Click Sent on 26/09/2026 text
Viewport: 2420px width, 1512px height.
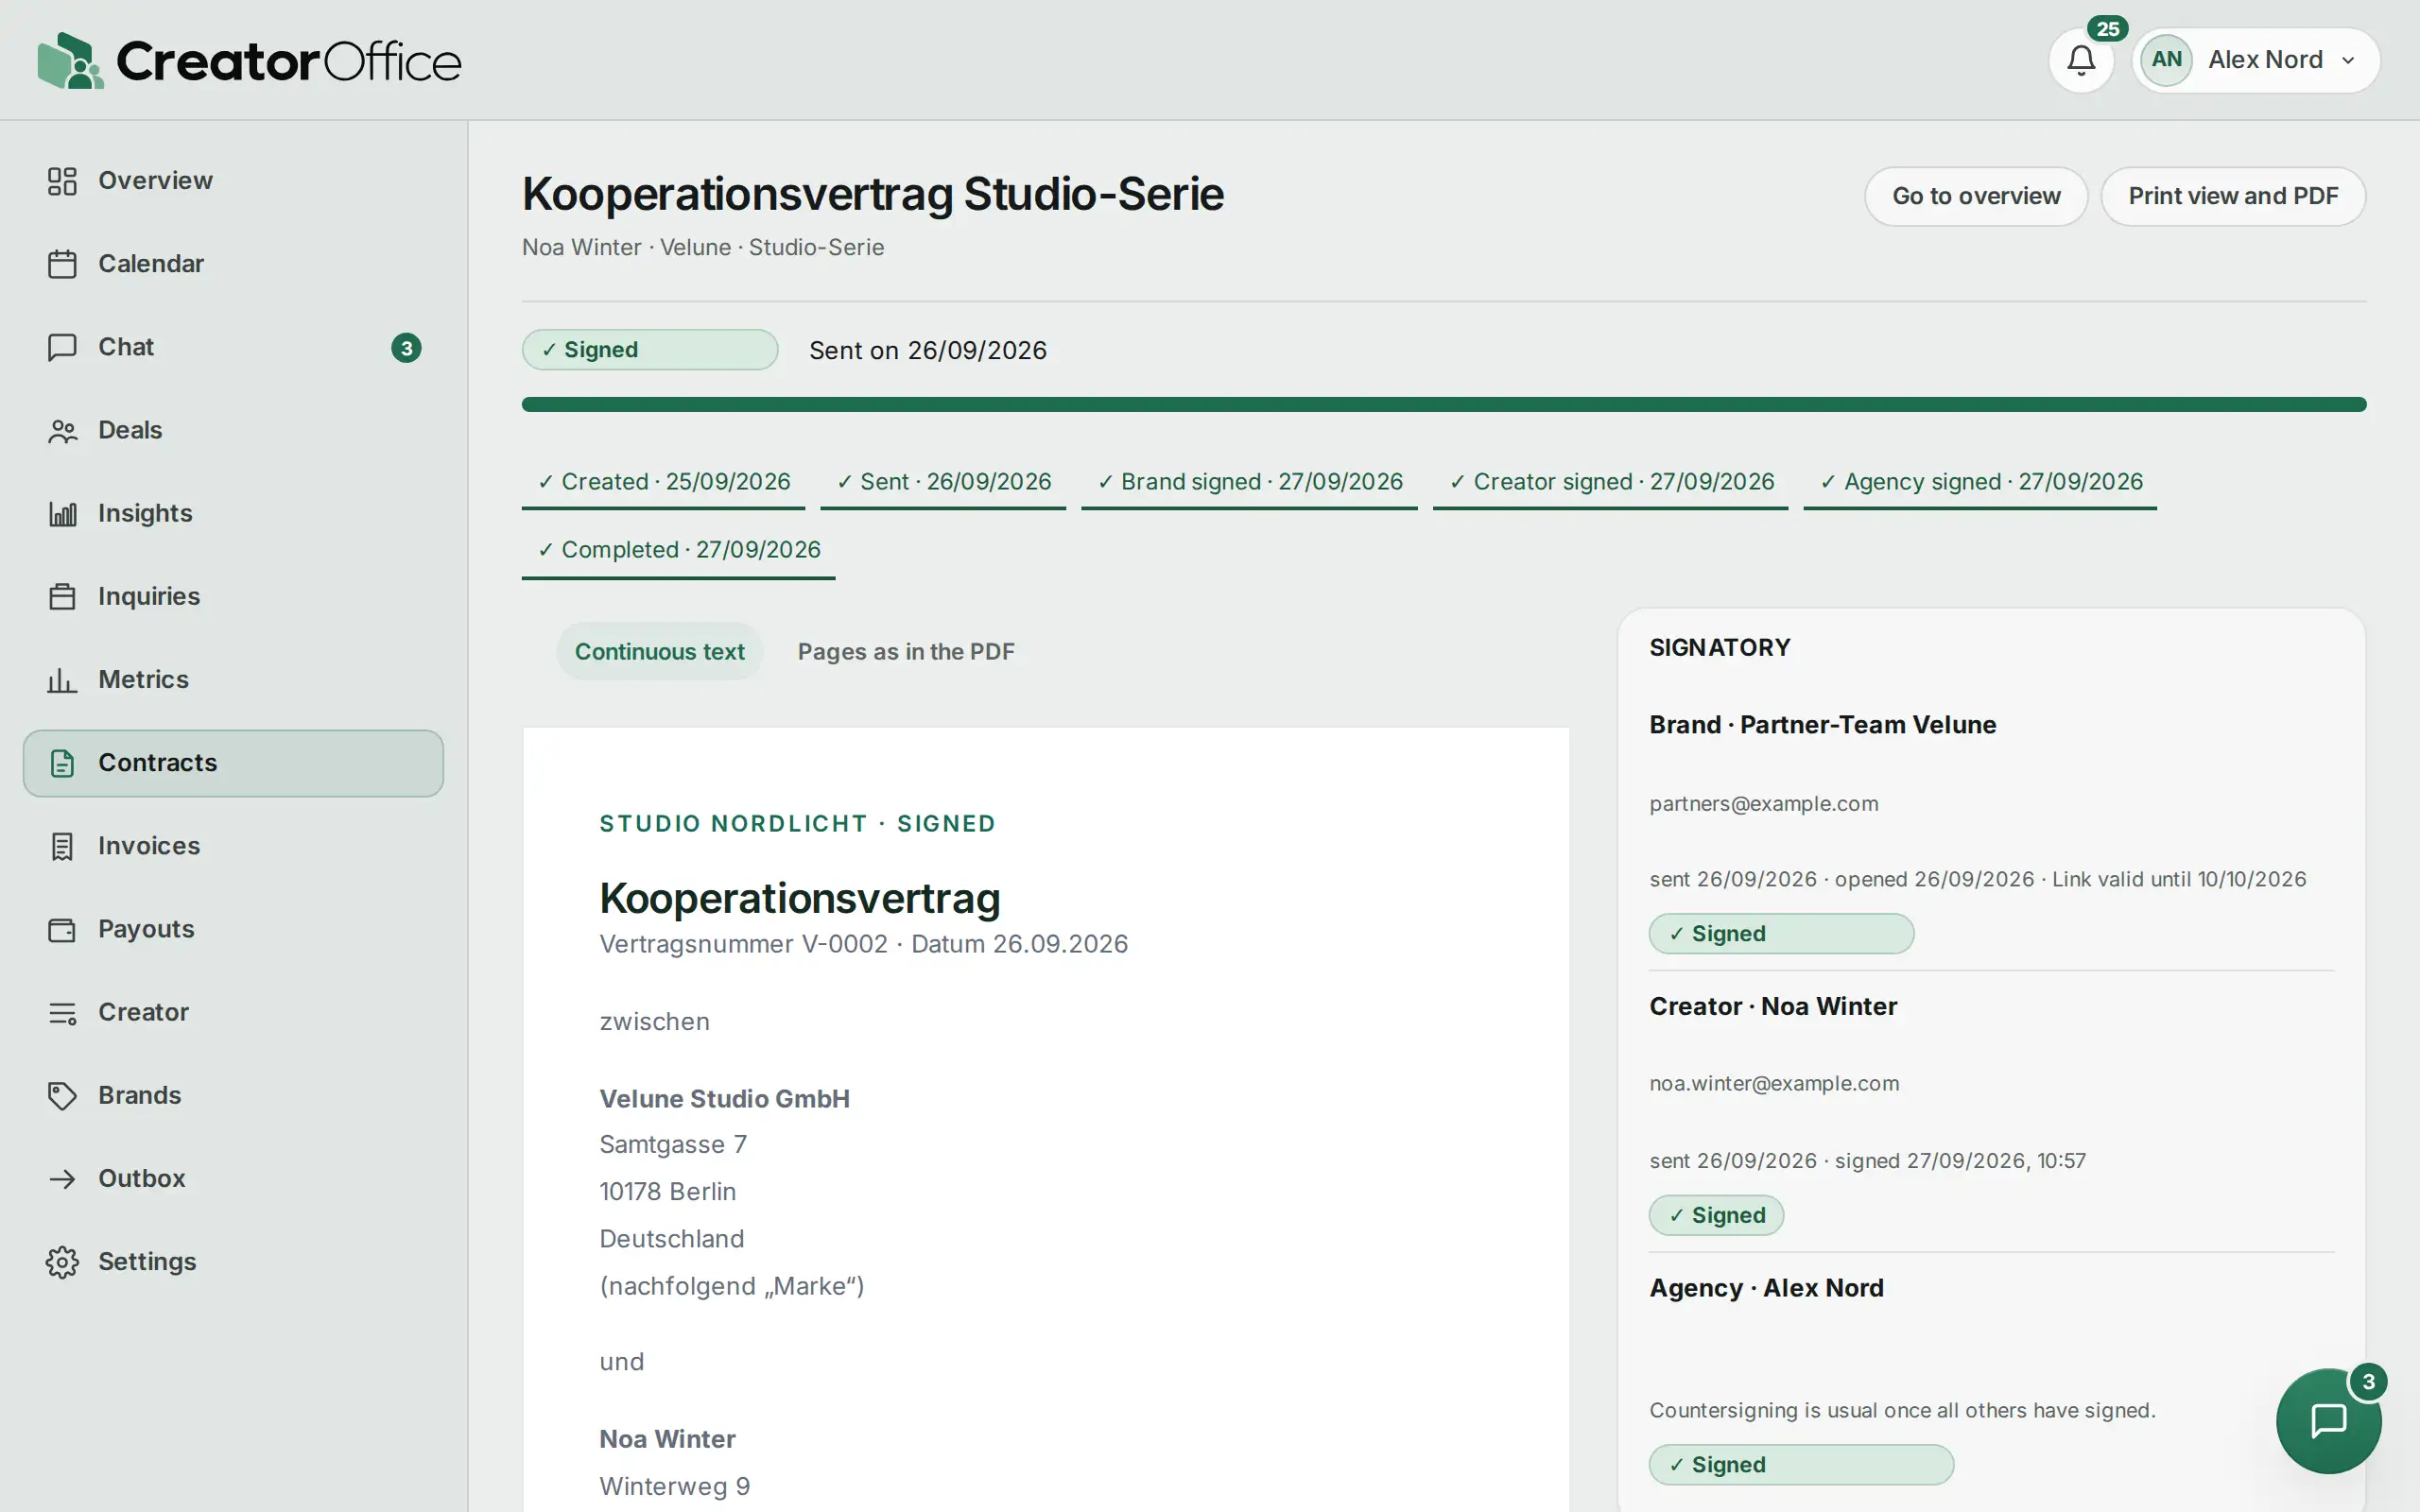pyautogui.click(x=927, y=351)
